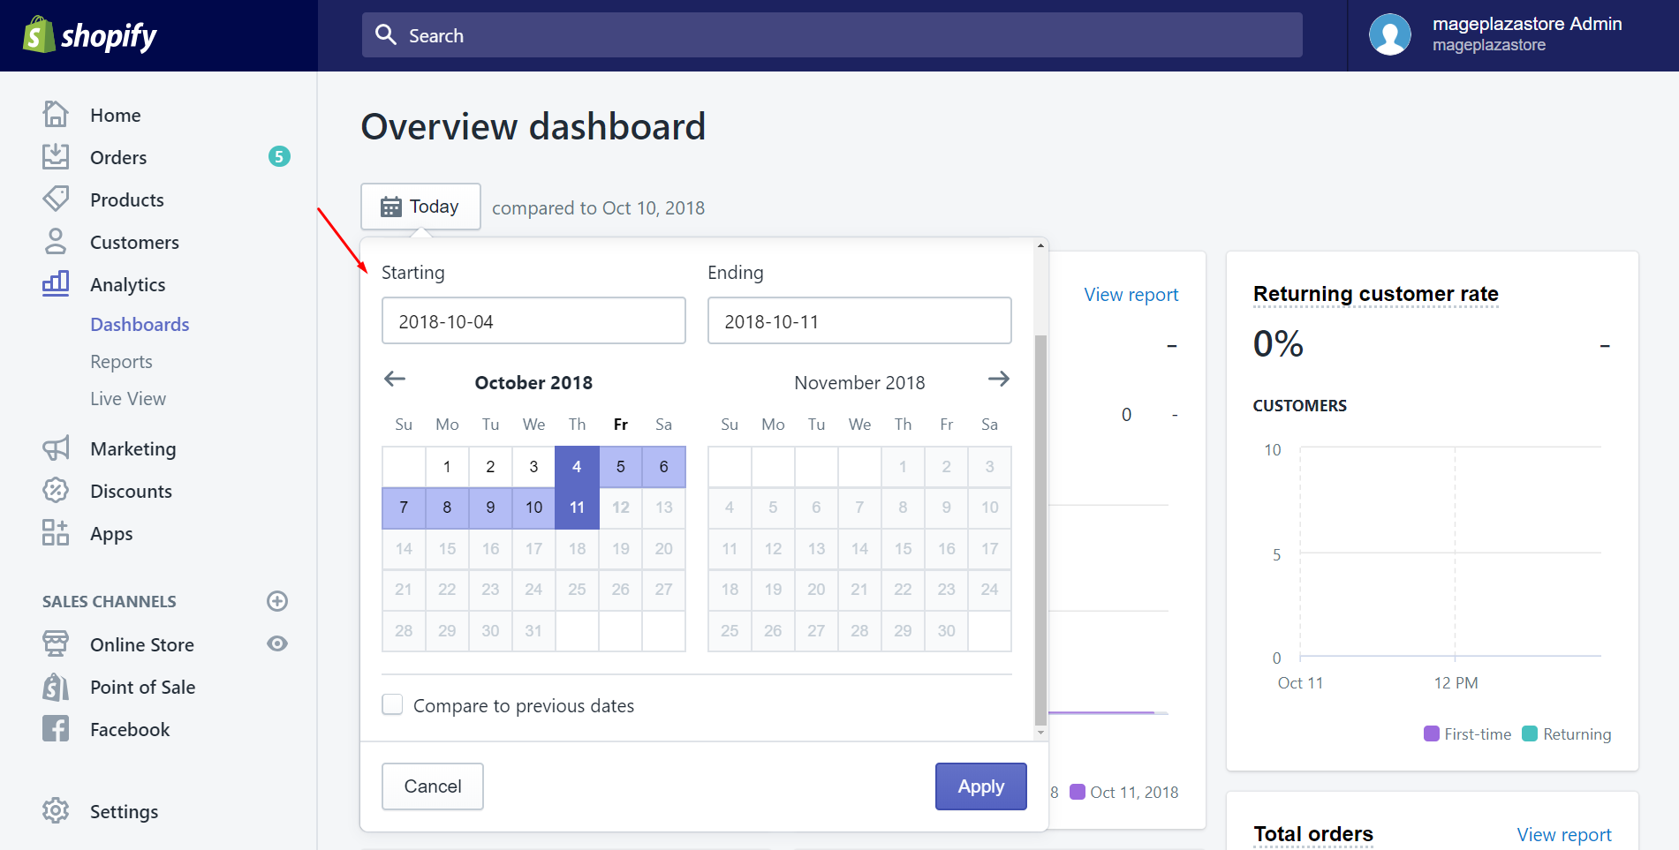Click scrollbar down arrow in date picker
The height and width of the screenshot is (850, 1679).
pos(1040,733)
